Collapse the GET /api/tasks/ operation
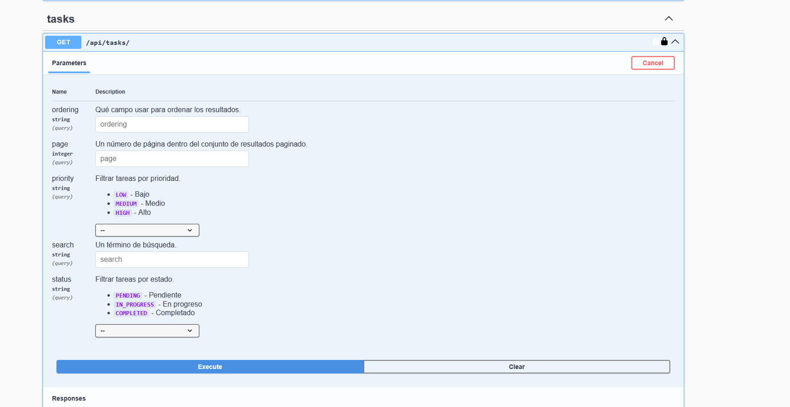The image size is (790, 407). (675, 42)
